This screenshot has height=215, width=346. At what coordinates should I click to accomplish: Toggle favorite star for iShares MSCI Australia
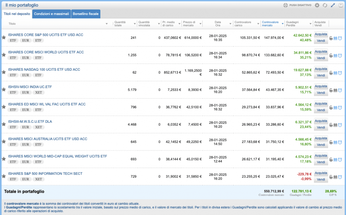[4, 142]
